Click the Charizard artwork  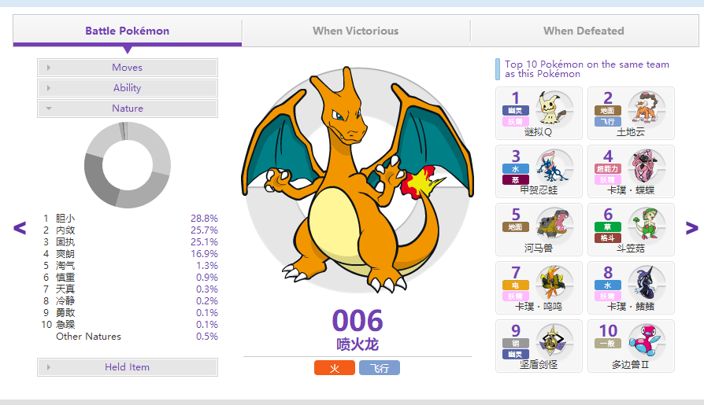(x=358, y=179)
